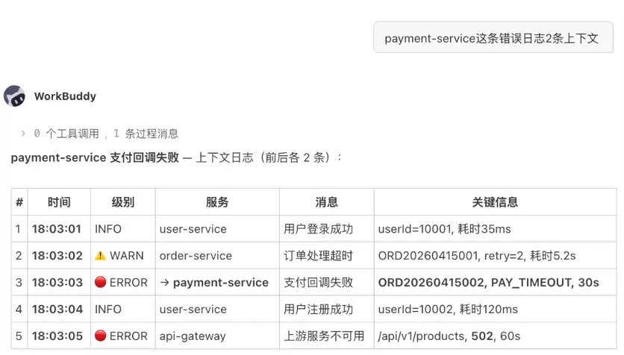Select timestamp 18:03:05
This screenshot has height=355, width=624.
(57, 336)
